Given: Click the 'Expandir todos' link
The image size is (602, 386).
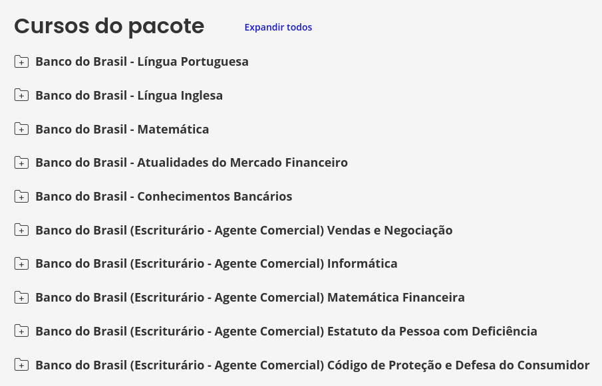Looking at the screenshot, I should point(278,27).
